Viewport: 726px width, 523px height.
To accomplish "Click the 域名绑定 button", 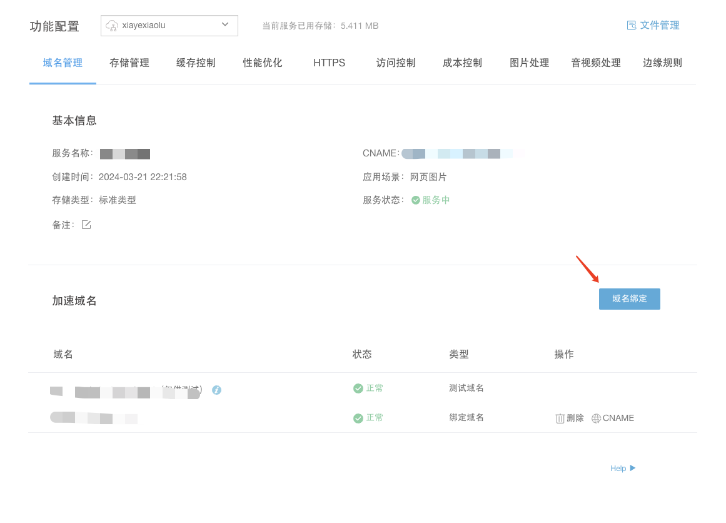I will pyautogui.click(x=629, y=299).
